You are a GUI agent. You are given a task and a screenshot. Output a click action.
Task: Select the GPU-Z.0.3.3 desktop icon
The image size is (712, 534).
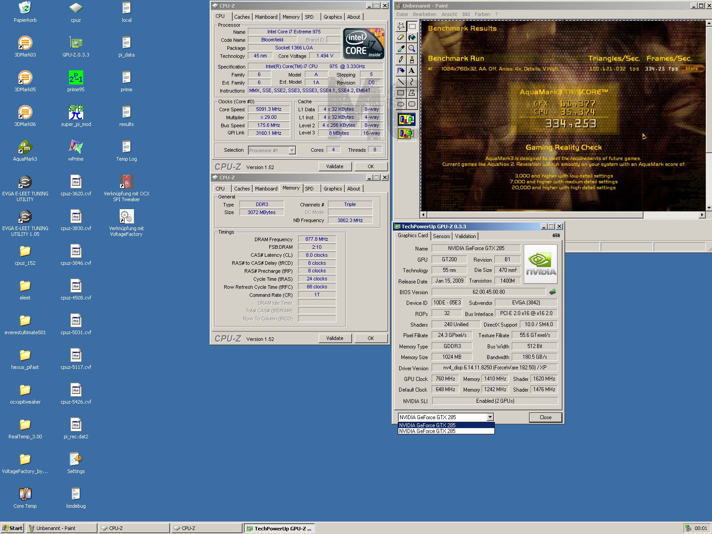[x=76, y=47]
